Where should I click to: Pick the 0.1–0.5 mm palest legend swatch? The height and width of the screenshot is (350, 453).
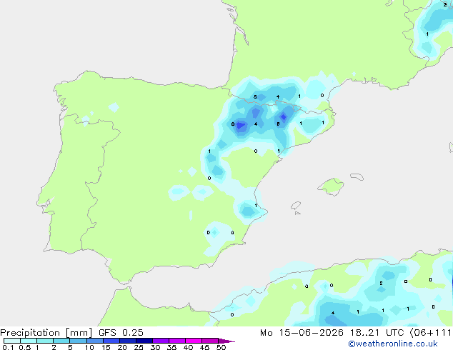(12, 341)
